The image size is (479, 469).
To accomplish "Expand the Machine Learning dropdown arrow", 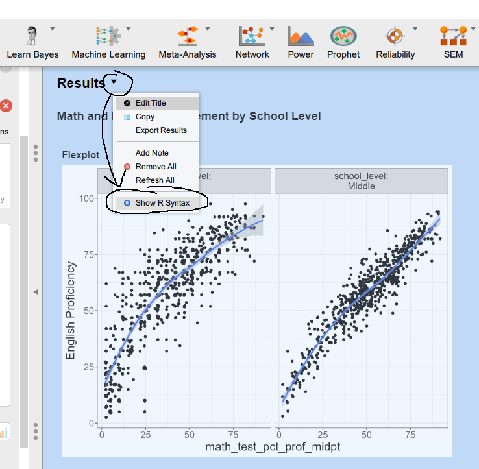I will point(129,29).
